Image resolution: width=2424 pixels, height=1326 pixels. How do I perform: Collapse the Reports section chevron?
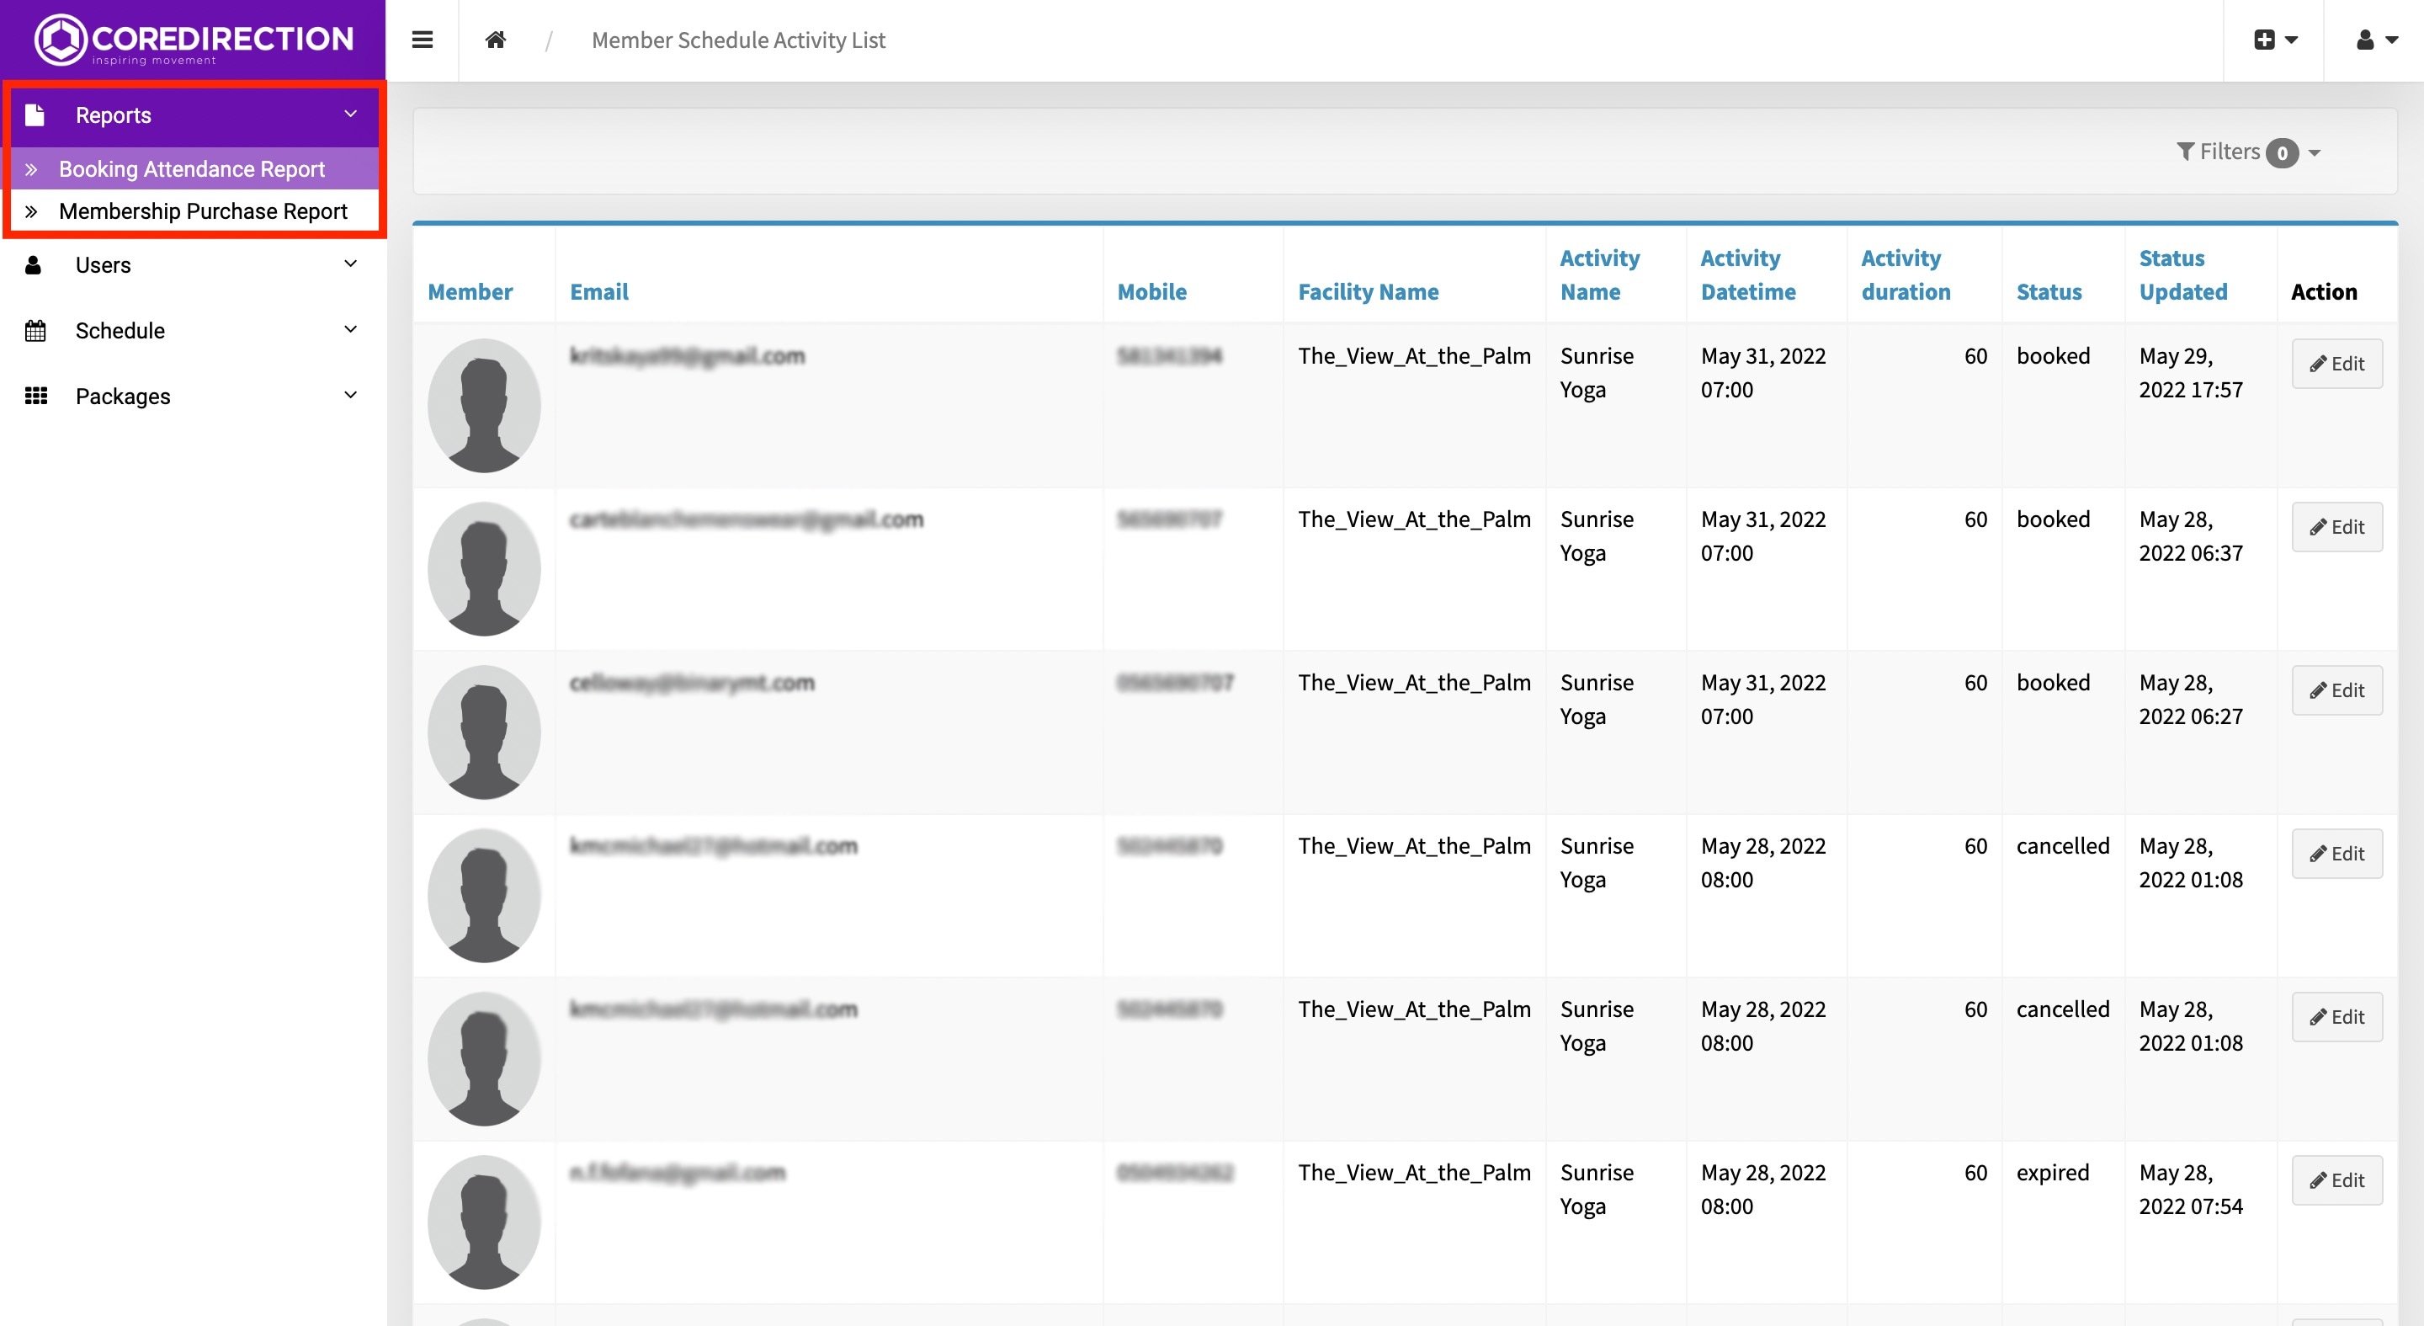351,114
